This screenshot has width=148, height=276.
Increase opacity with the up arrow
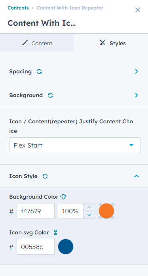click(x=89, y=207)
